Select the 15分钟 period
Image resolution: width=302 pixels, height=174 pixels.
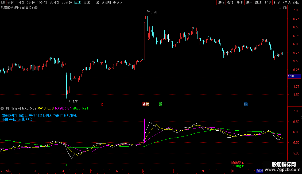42,2
